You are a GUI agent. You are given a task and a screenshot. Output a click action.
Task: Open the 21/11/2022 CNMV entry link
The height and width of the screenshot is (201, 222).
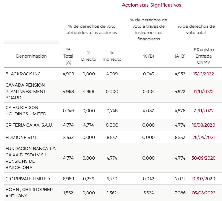[203, 110]
